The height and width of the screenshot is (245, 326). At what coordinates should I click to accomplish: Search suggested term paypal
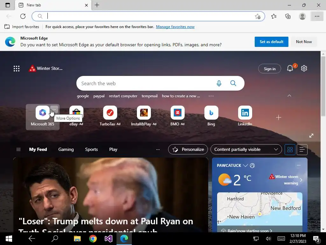click(x=99, y=96)
